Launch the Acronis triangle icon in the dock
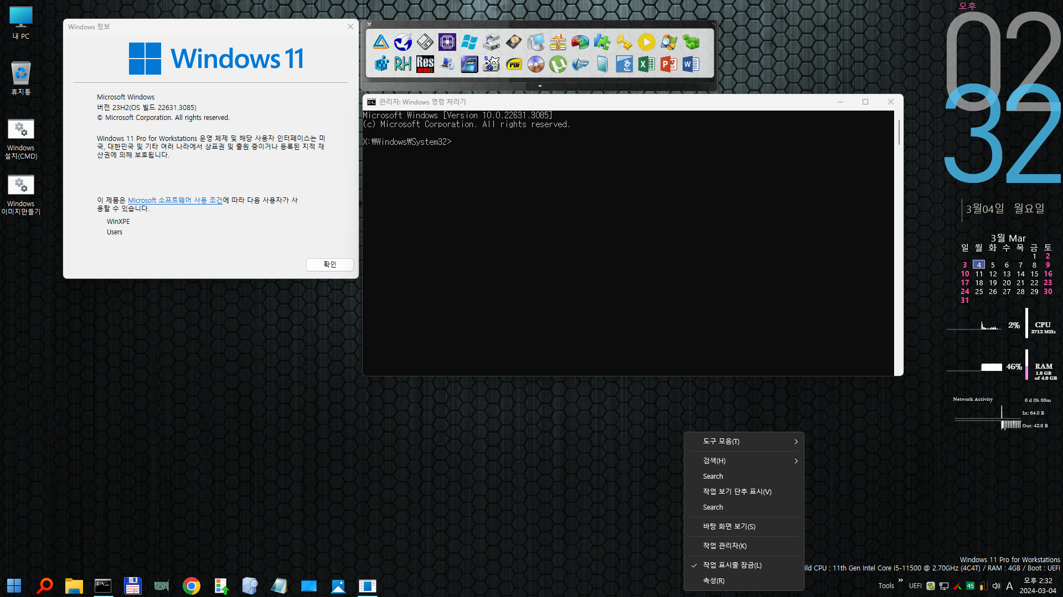 [380, 42]
